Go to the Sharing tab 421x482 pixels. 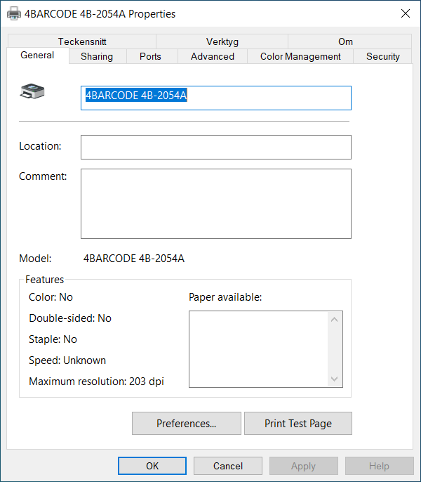97,56
